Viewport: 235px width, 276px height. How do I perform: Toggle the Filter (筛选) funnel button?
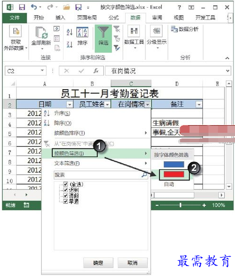(x=103, y=38)
